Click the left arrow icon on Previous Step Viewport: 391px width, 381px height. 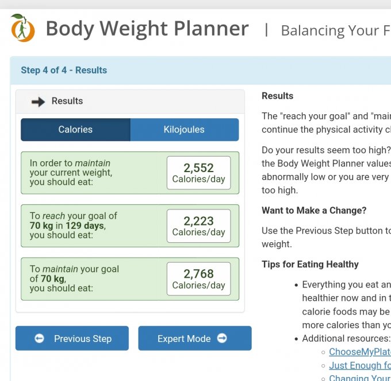click(x=39, y=339)
